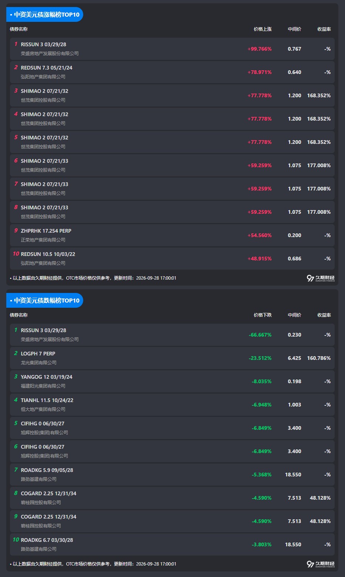Click 福建阳光集团有限公司 issuer name
The image size is (345, 577).
[x=43, y=386]
